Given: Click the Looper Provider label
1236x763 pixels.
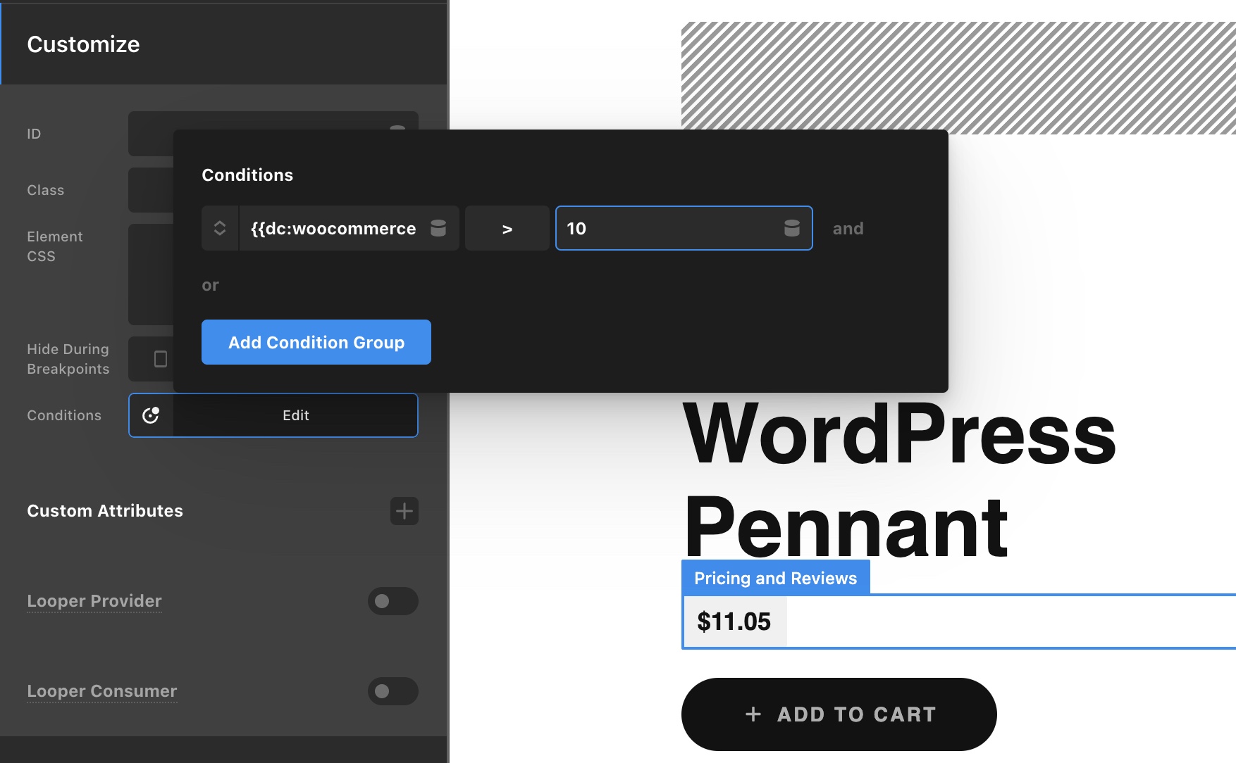Looking at the screenshot, I should point(94,601).
